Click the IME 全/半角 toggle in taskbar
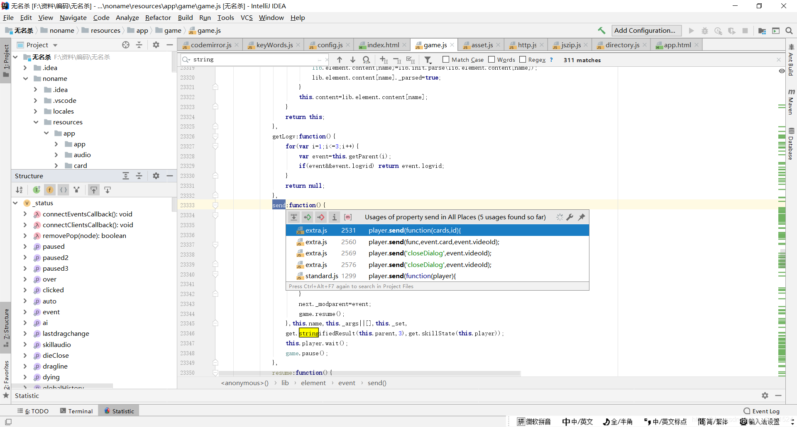Viewport: 797px width, 427px height. tap(618, 422)
